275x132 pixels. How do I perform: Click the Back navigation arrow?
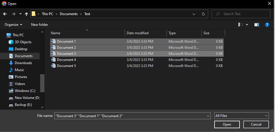tap(5, 14)
